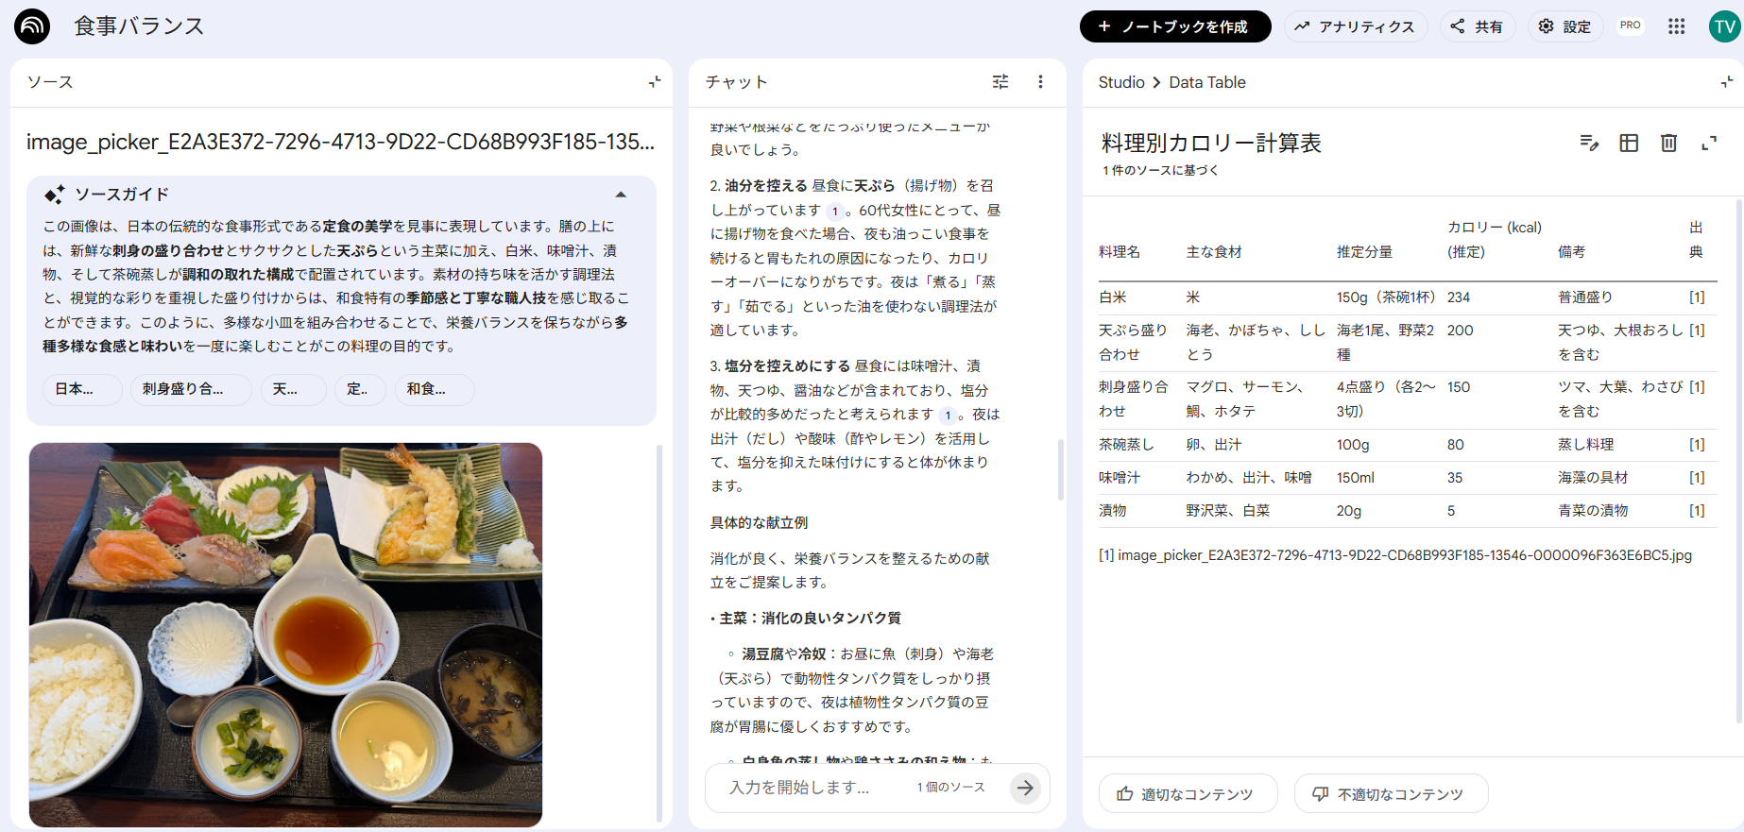Click the edit note icon in Data Table
The image size is (1744, 832).
pyautogui.click(x=1589, y=144)
